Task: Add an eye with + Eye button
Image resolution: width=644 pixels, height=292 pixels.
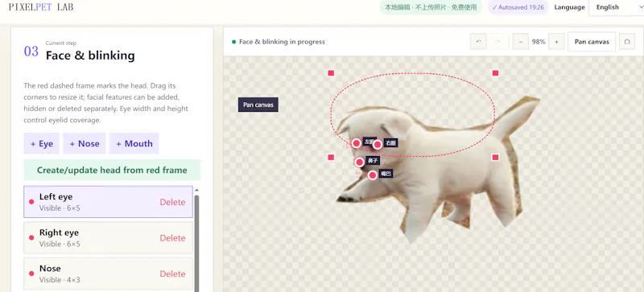Action: [x=42, y=143]
